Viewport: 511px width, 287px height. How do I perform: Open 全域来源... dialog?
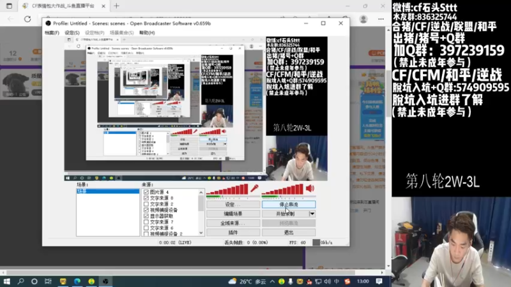[233, 223]
